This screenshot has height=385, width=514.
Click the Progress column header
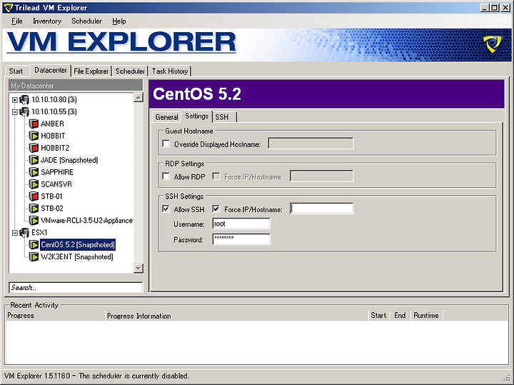pyautogui.click(x=55, y=316)
